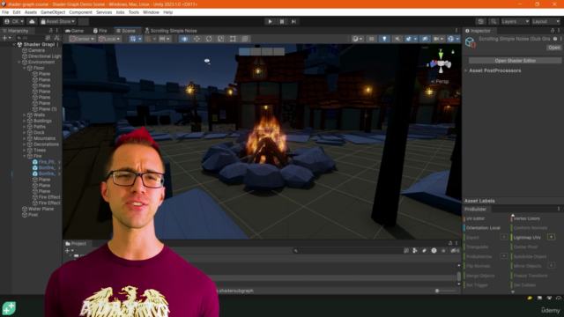Open the Asset Store dropdown
The image size is (564, 317).
[x=57, y=21]
